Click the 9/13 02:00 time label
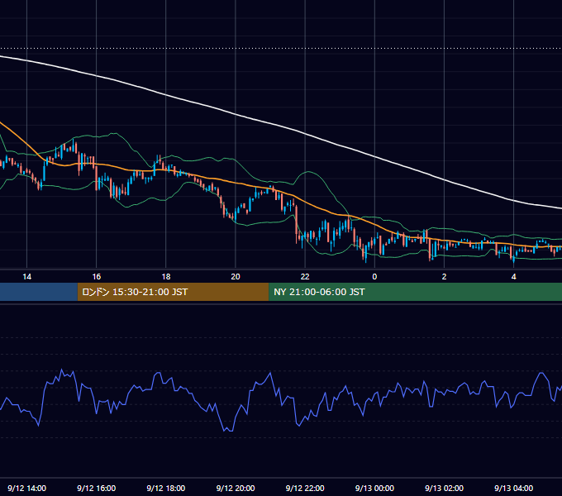This screenshot has width=562, height=496. pos(444,488)
